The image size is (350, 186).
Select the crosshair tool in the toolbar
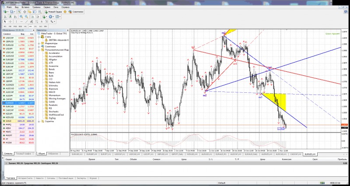pyautogui.click(x=10, y=21)
